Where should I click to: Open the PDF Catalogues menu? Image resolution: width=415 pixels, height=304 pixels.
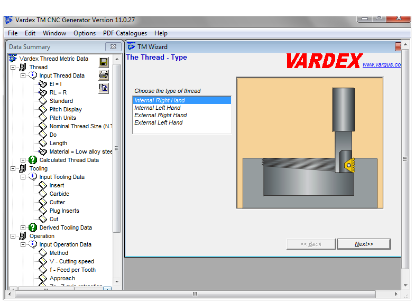[125, 33]
